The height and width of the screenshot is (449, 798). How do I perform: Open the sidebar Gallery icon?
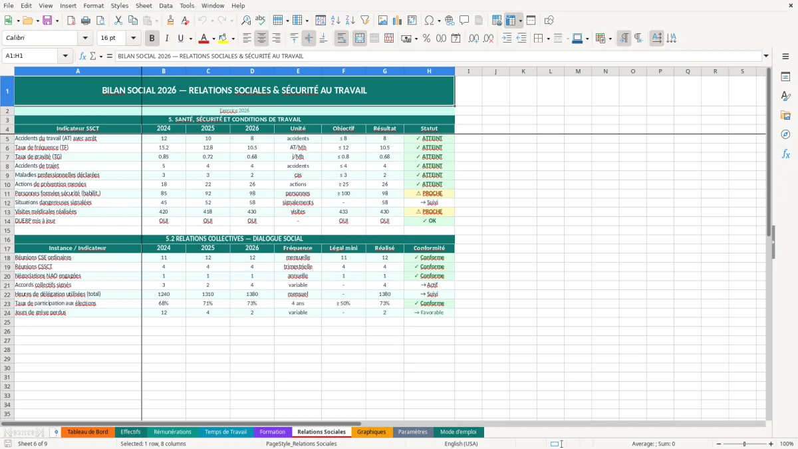[x=785, y=115]
